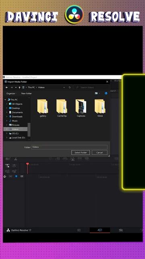
Task: Expand the Documents tree node
Action: click(7, 113)
